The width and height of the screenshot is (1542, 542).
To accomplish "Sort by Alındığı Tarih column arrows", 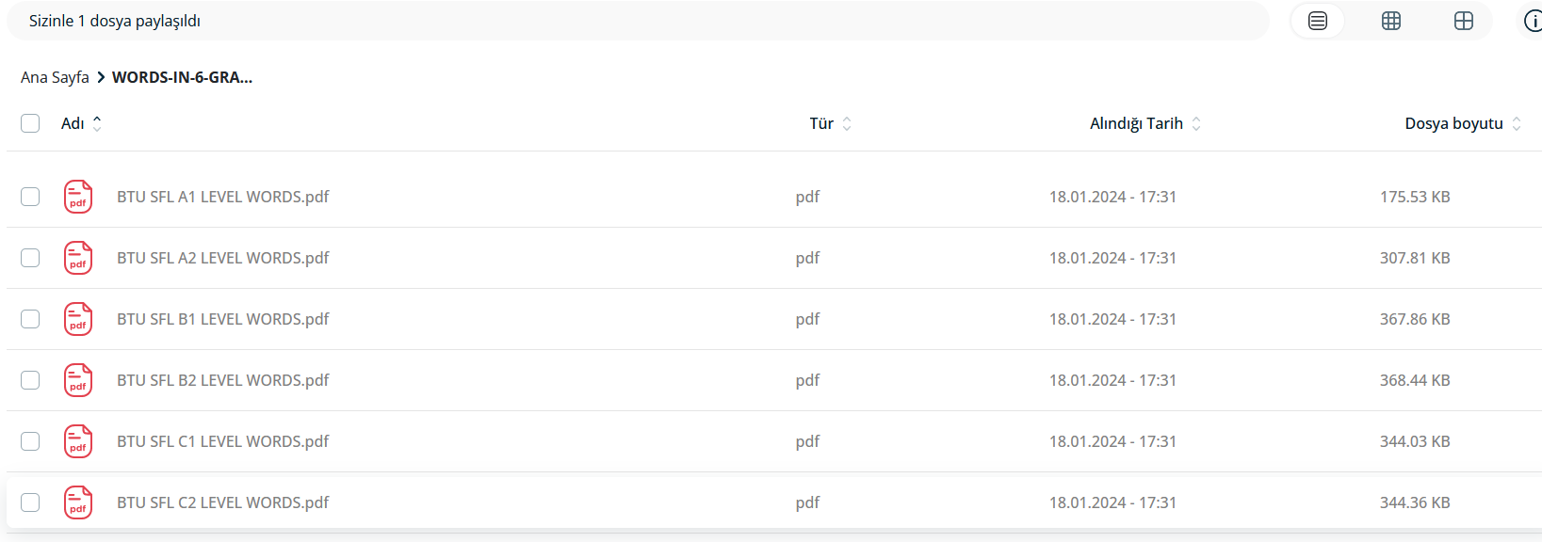I will 1196,123.
